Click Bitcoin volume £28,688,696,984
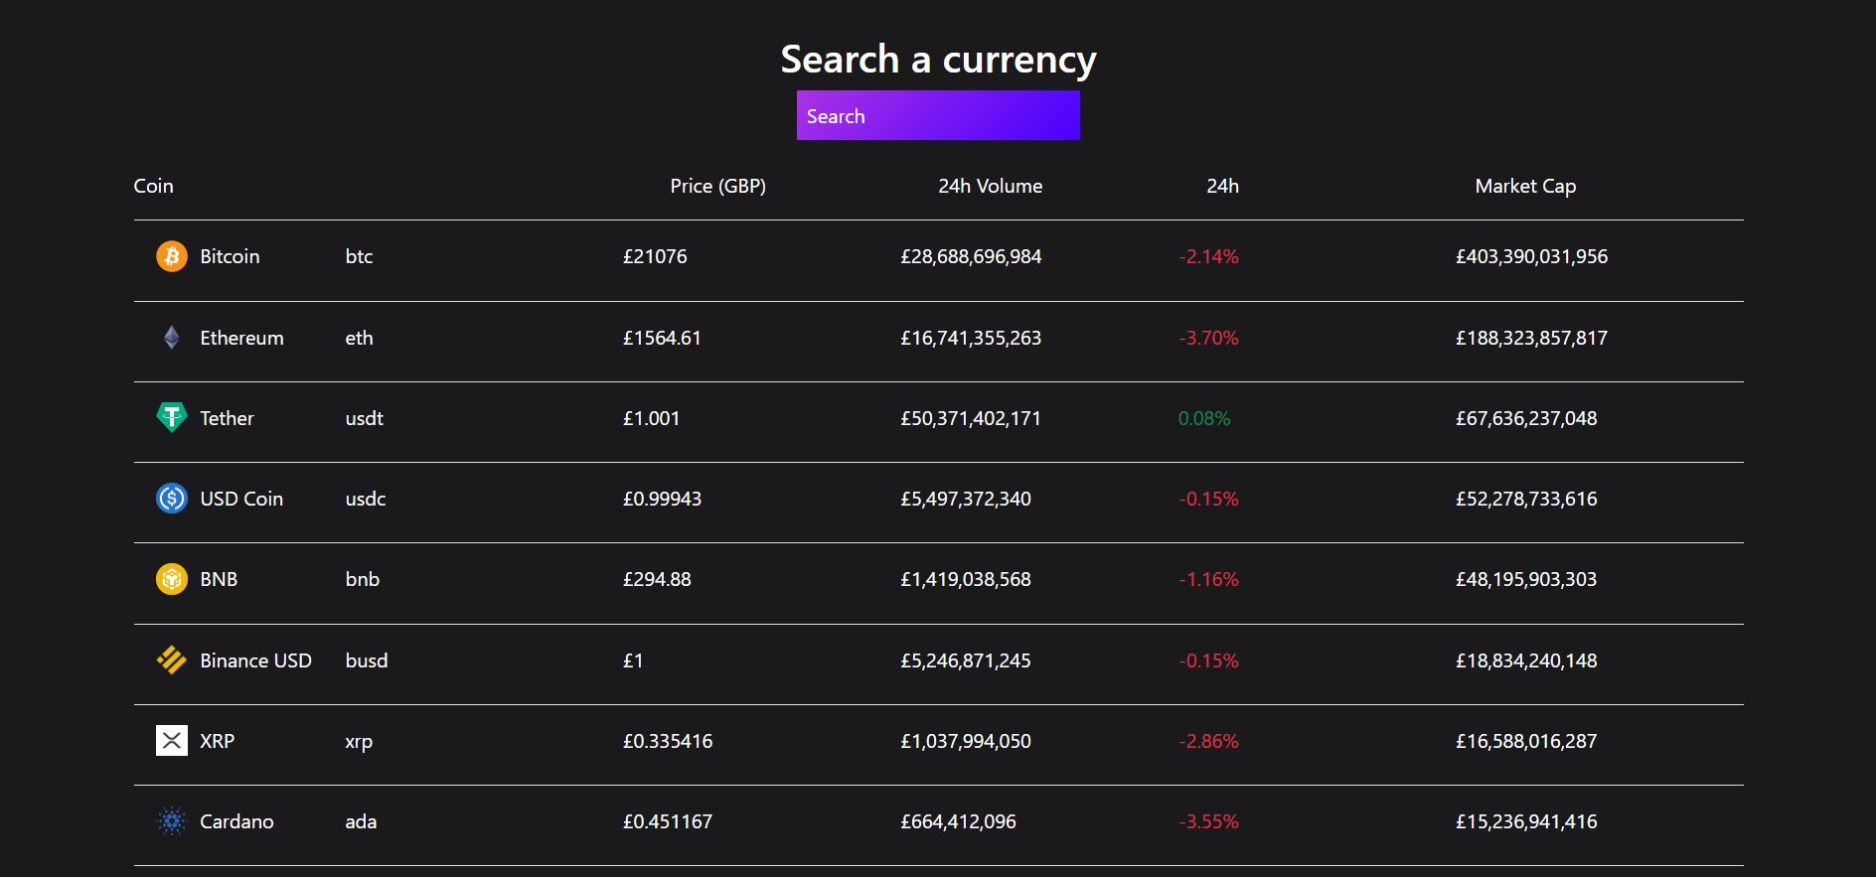The image size is (1876, 877). tap(971, 256)
